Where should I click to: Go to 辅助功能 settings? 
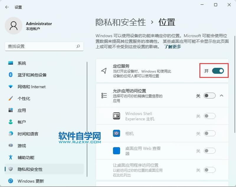(x=26, y=158)
